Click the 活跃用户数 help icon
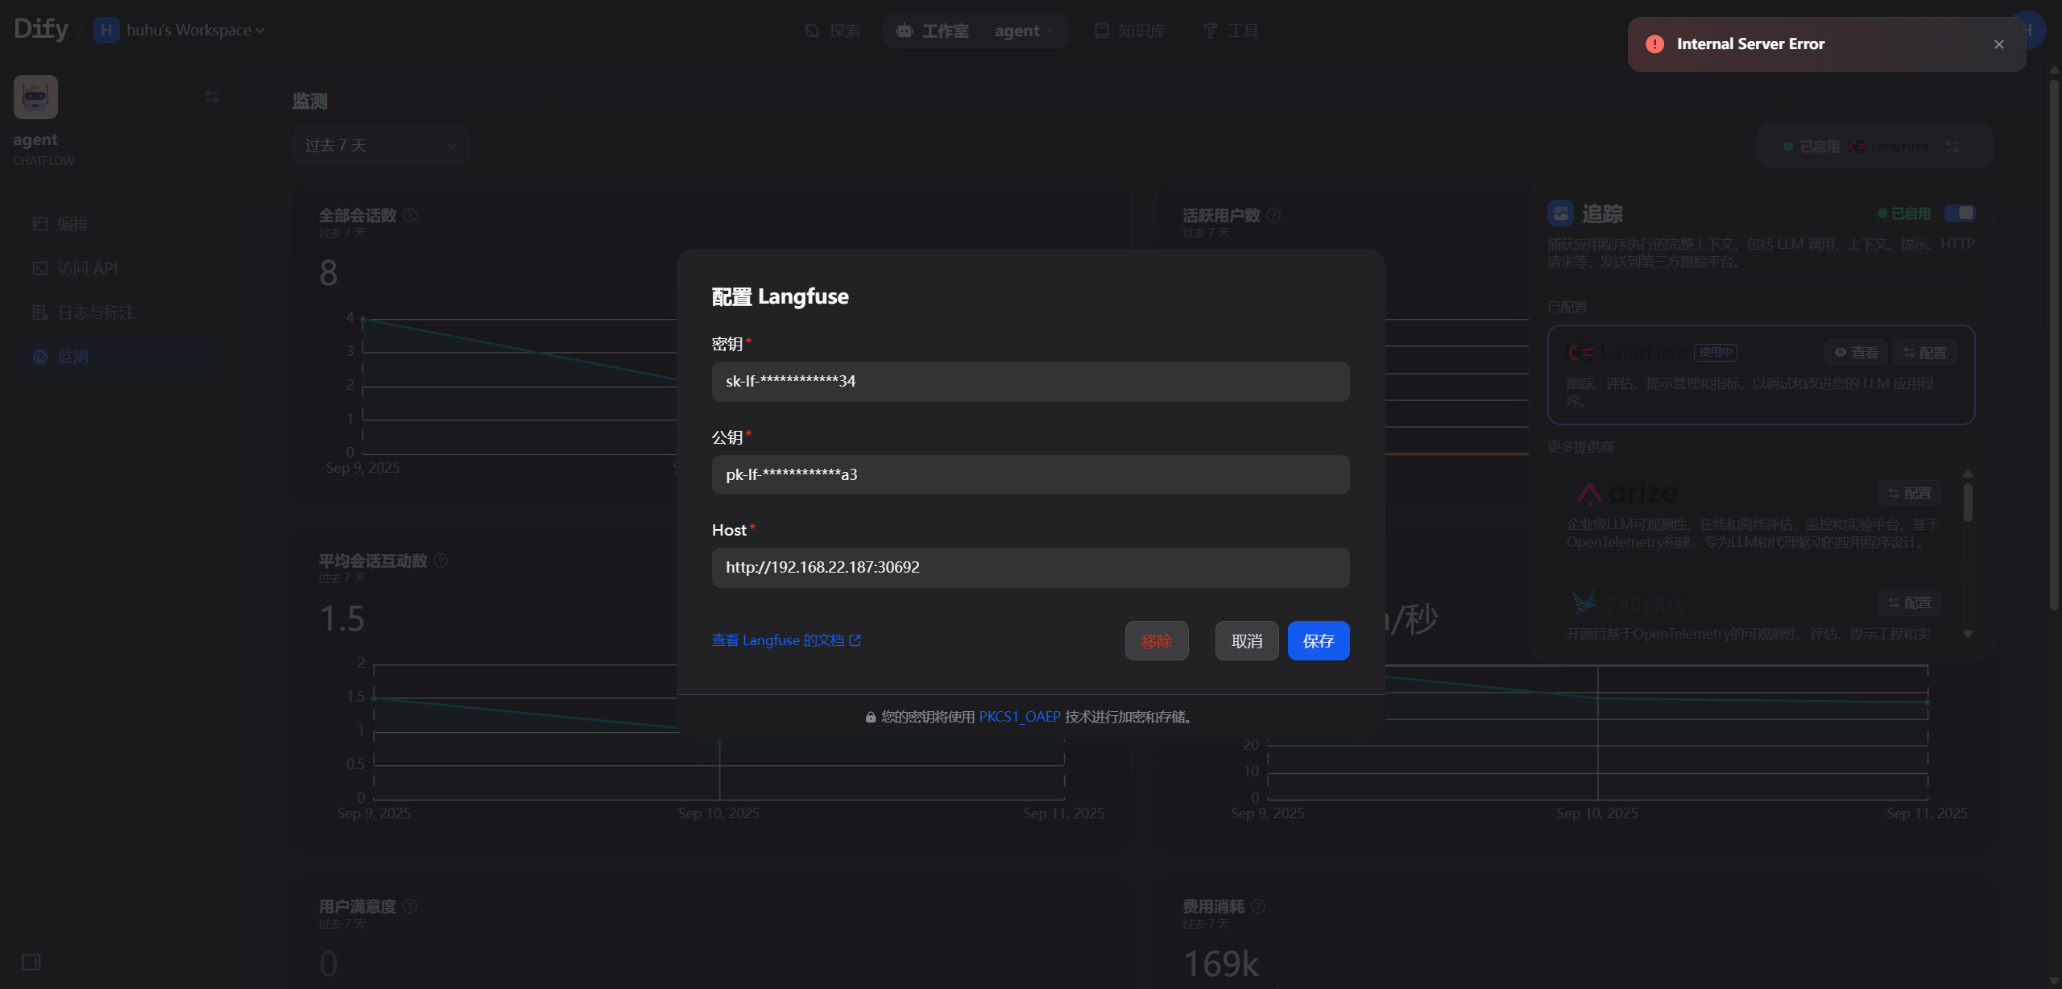 tap(1273, 215)
